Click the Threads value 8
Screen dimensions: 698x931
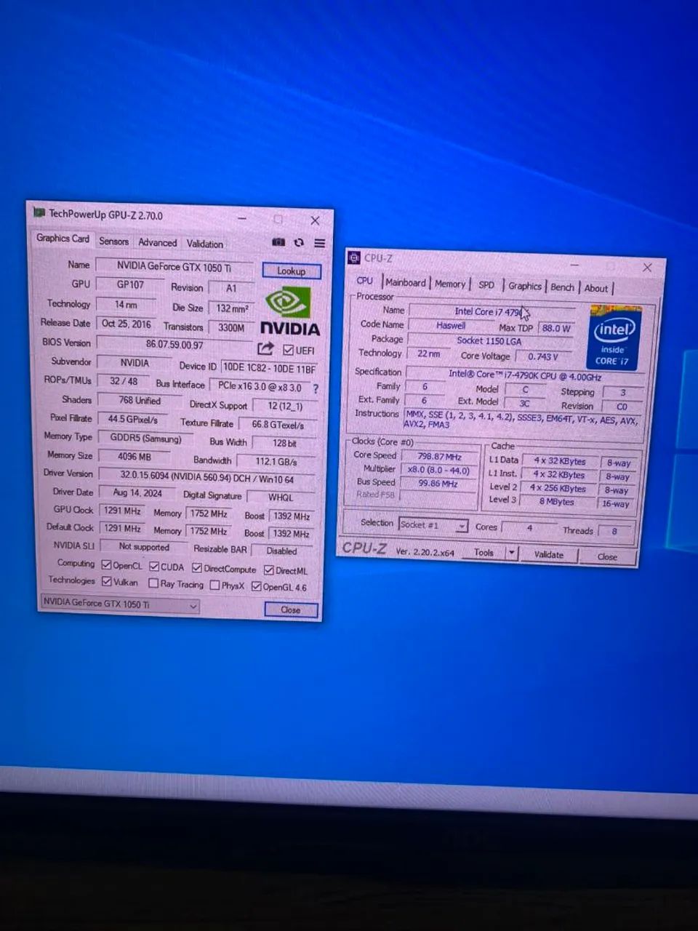614,532
